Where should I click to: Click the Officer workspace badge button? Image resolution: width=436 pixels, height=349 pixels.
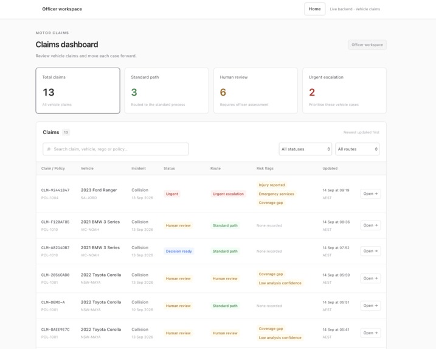click(367, 44)
